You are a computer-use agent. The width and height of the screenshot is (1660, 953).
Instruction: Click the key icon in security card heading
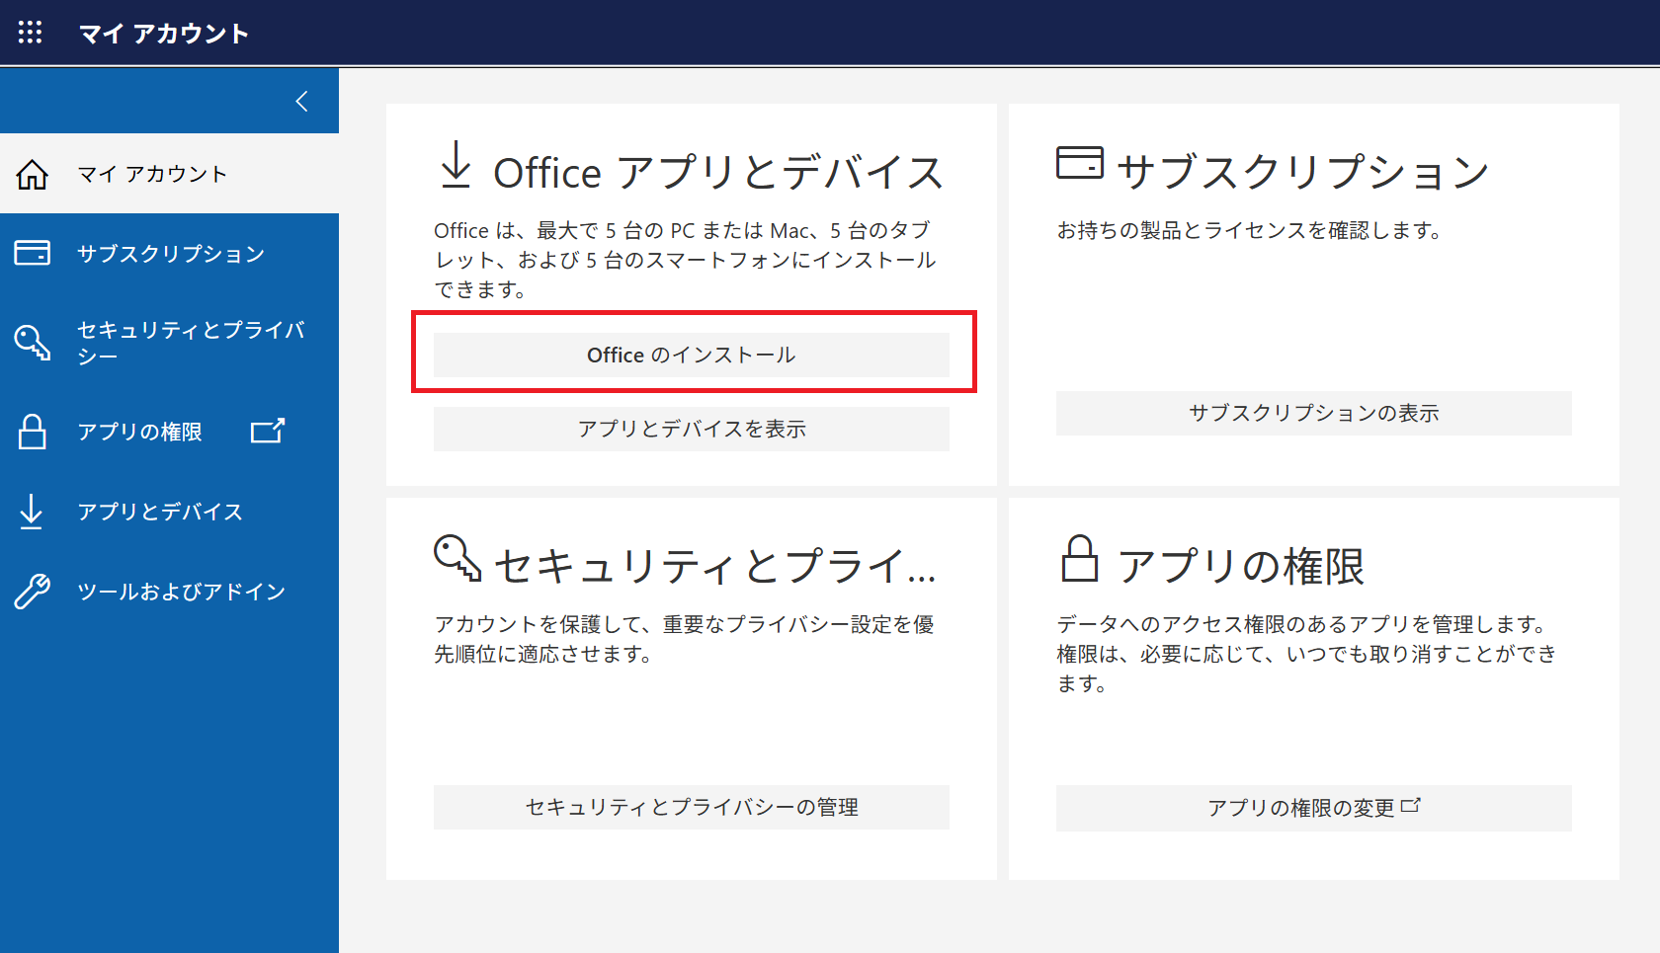[x=457, y=558]
